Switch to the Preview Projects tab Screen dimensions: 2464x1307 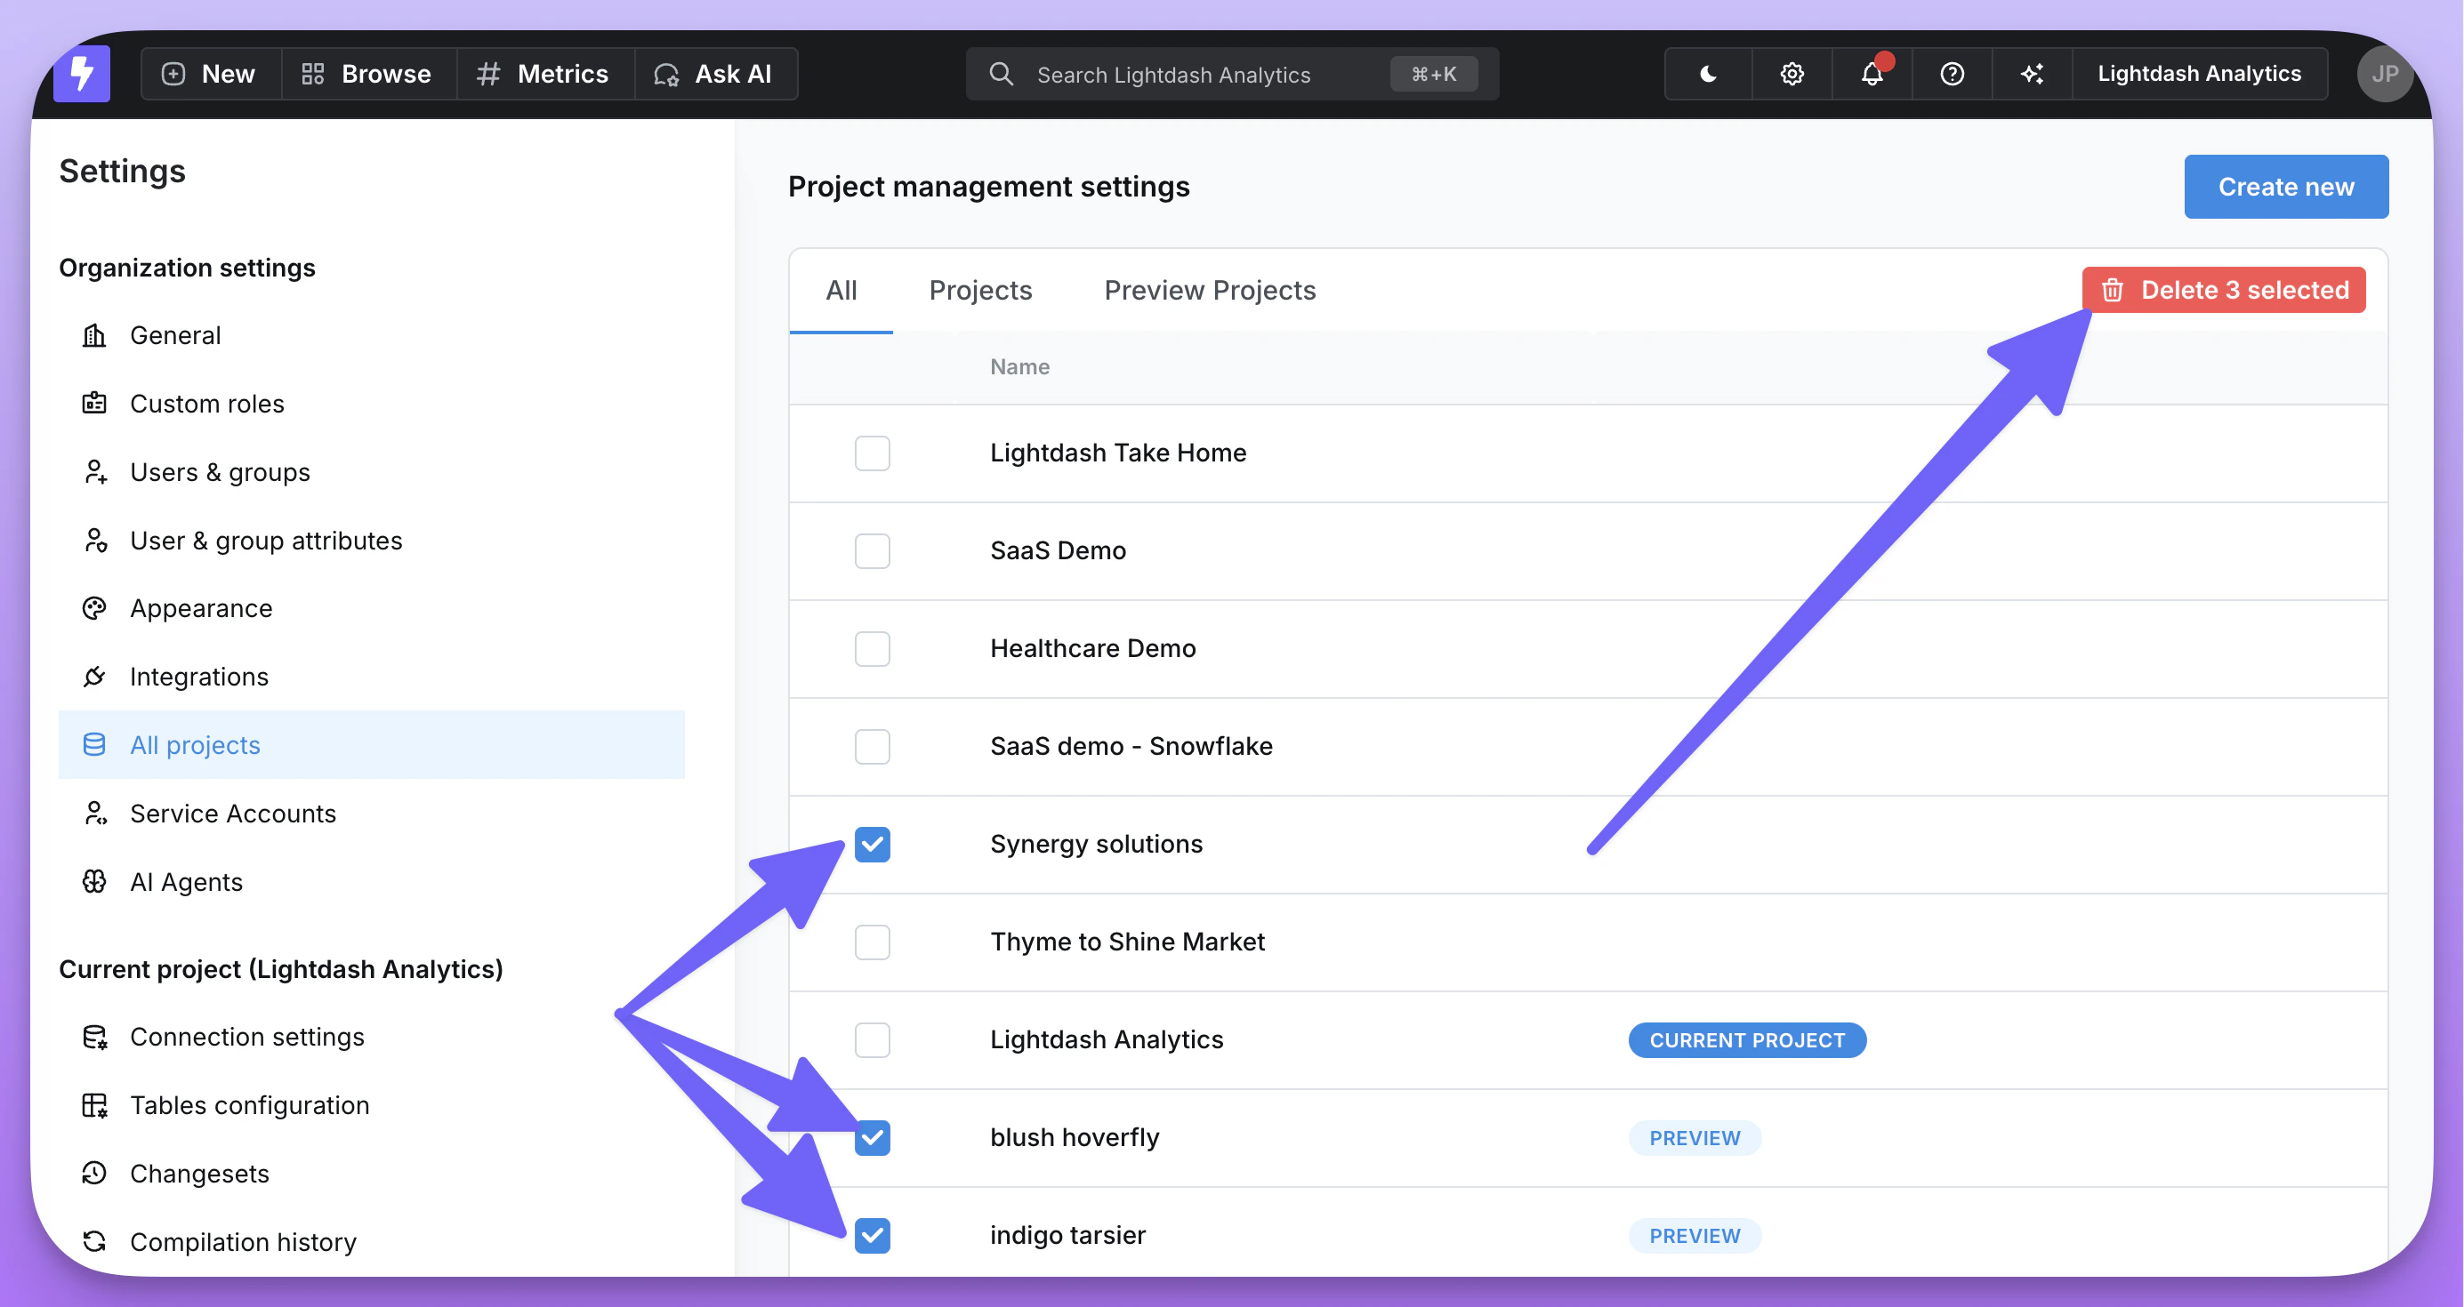[1209, 291]
